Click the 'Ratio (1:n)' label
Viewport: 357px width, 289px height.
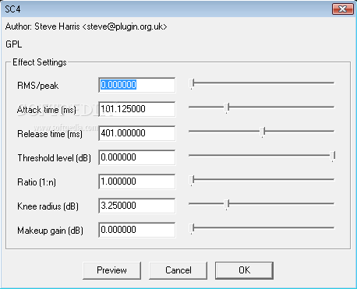(x=37, y=182)
